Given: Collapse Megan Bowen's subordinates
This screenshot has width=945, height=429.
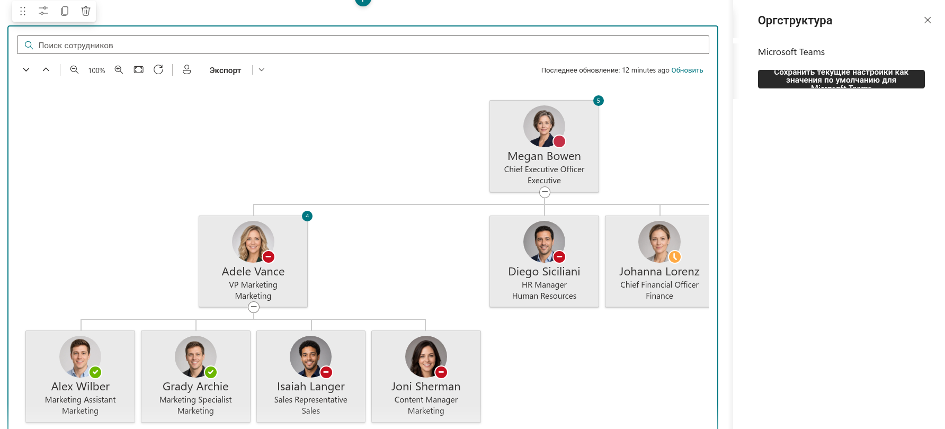Looking at the screenshot, I should pos(545,192).
